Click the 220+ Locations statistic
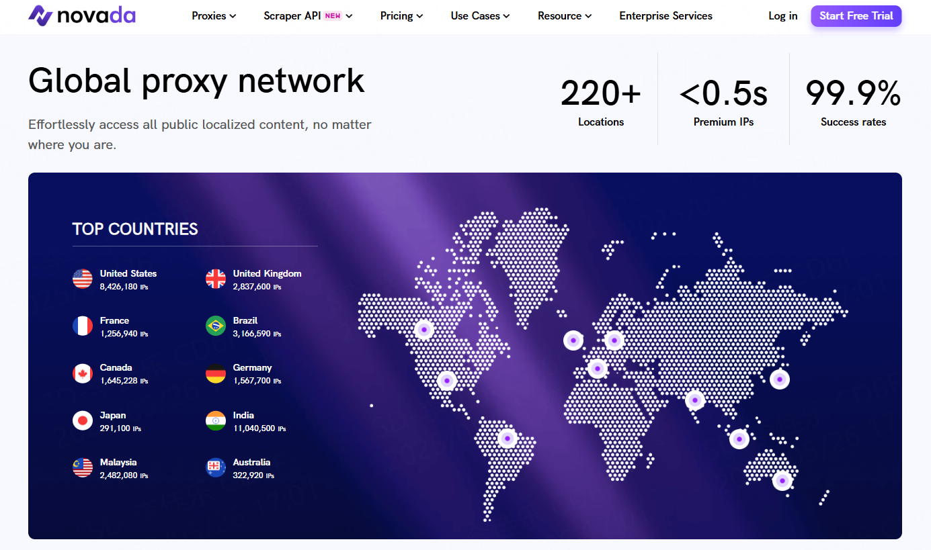 [601, 101]
